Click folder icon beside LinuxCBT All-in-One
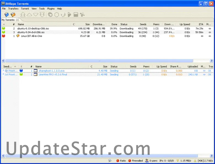Viewport: 215px width, 164px height. click(18, 36)
